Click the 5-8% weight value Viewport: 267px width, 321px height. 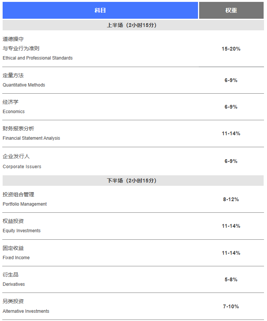click(x=231, y=279)
